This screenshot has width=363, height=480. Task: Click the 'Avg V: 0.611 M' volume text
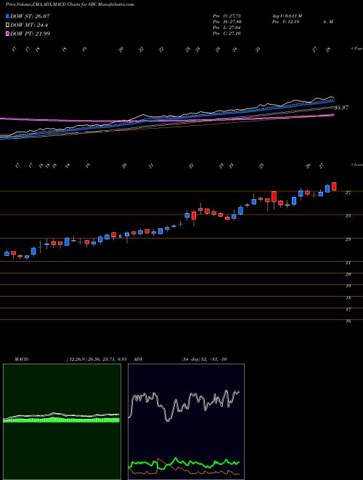point(287,16)
